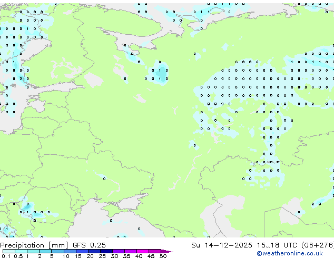Select the 35–40 mm violet legend swatch
Screen dimensions: 334x258
[x=130, y=251]
